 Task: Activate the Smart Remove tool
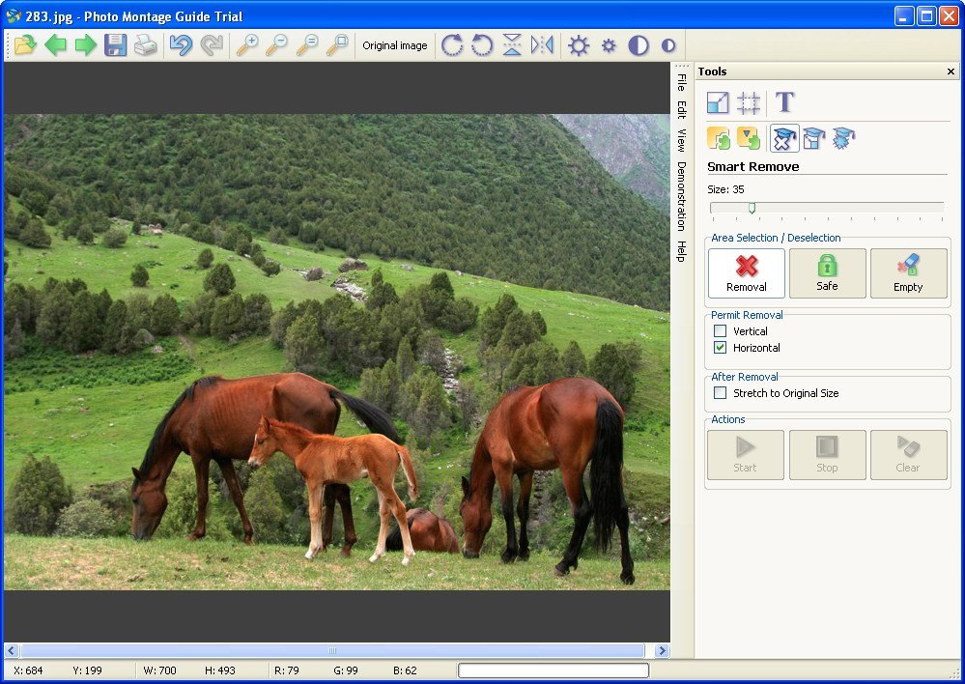pos(783,138)
